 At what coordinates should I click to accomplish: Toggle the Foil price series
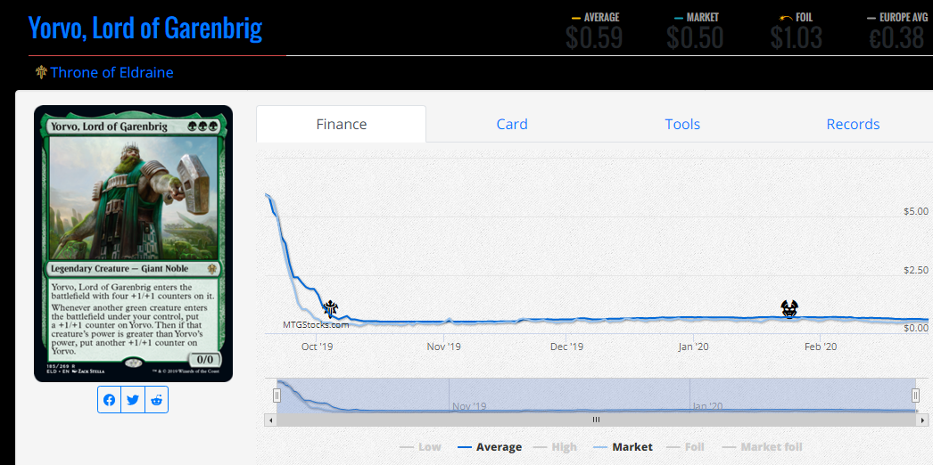pyautogui.click(x=686, y=447)
